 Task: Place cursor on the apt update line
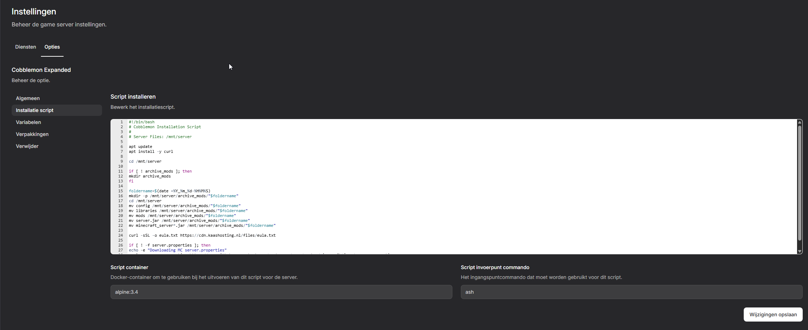pos(141,147)
